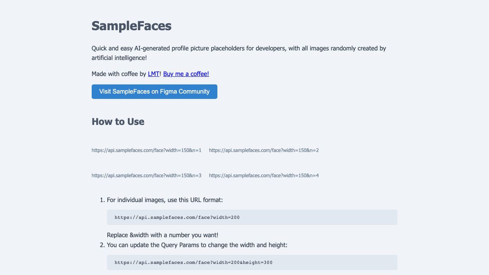Click the Buy me a coffee! link
The width and height of the screenshot is (489, 275).
point(186,74)
